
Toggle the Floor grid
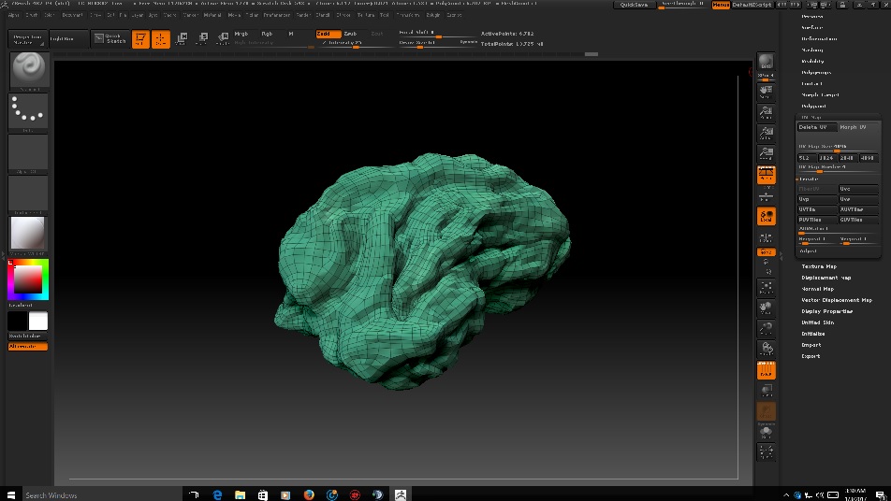(766, 195)
